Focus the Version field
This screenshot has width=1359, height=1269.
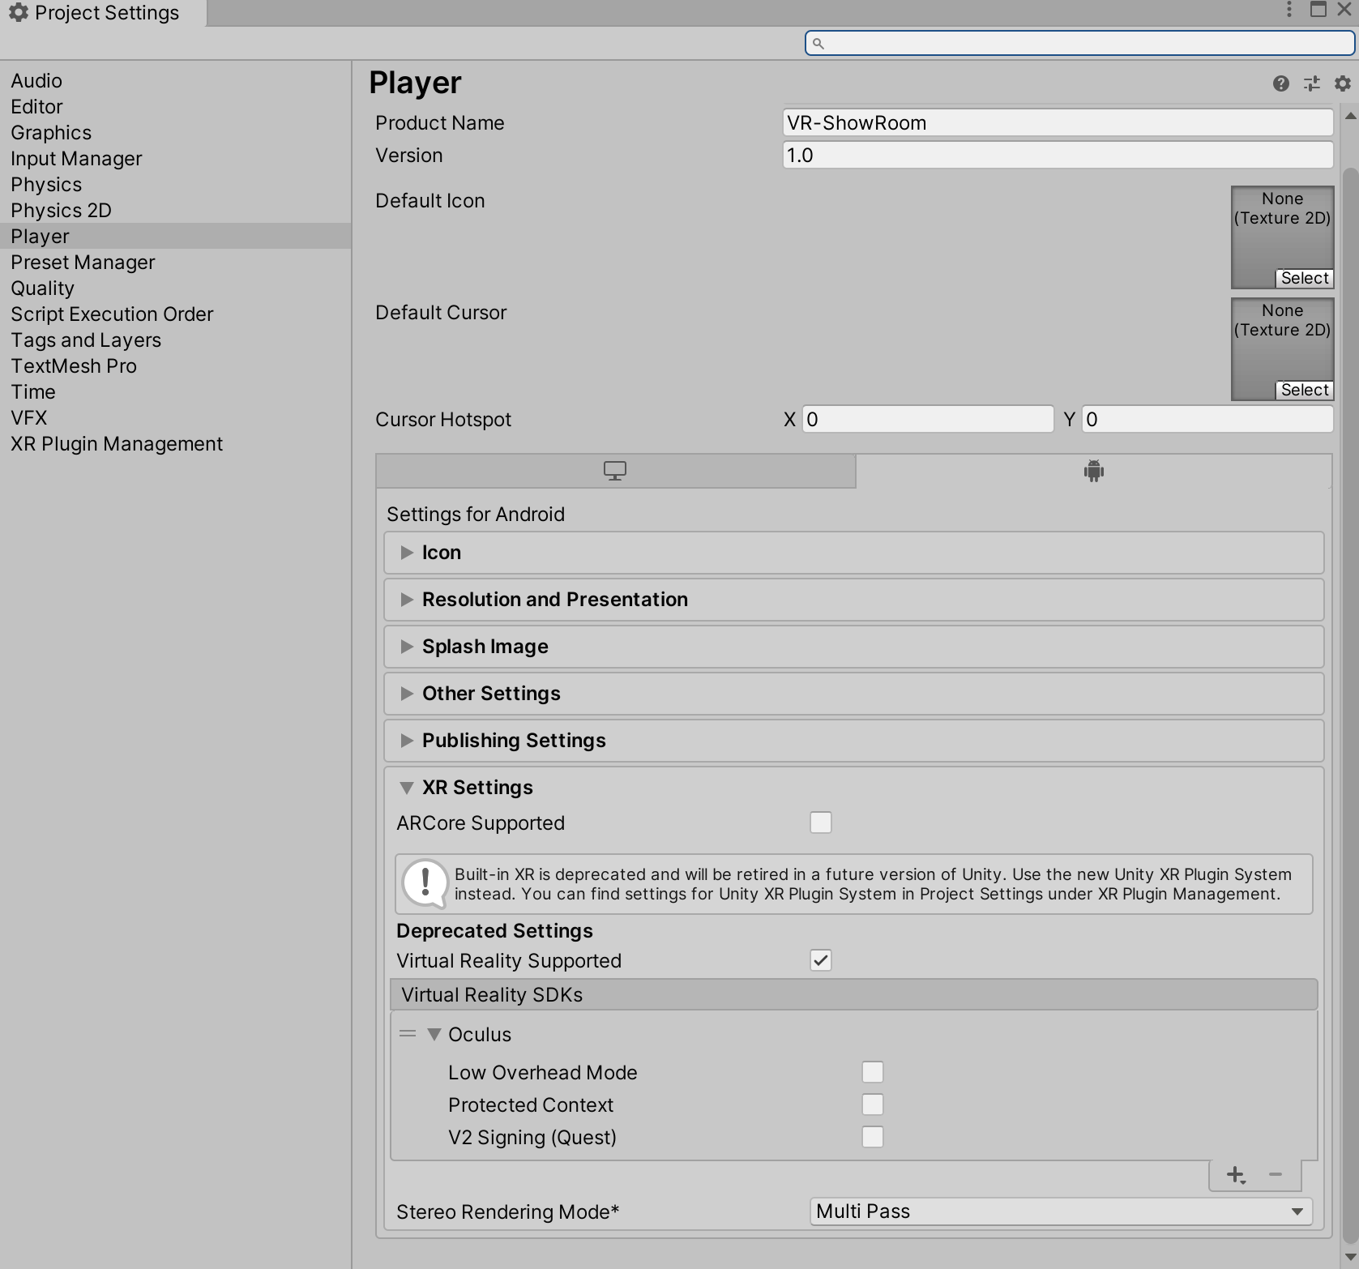pyautogui.click(x=1058, y=156)
